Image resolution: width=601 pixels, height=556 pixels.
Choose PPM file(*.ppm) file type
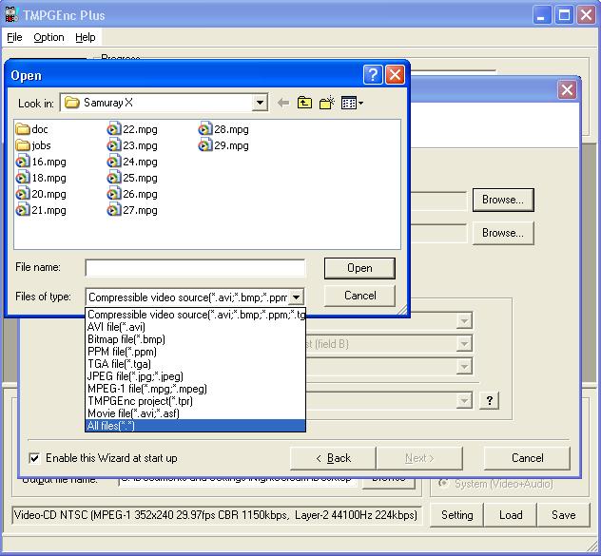pos(195,352)
